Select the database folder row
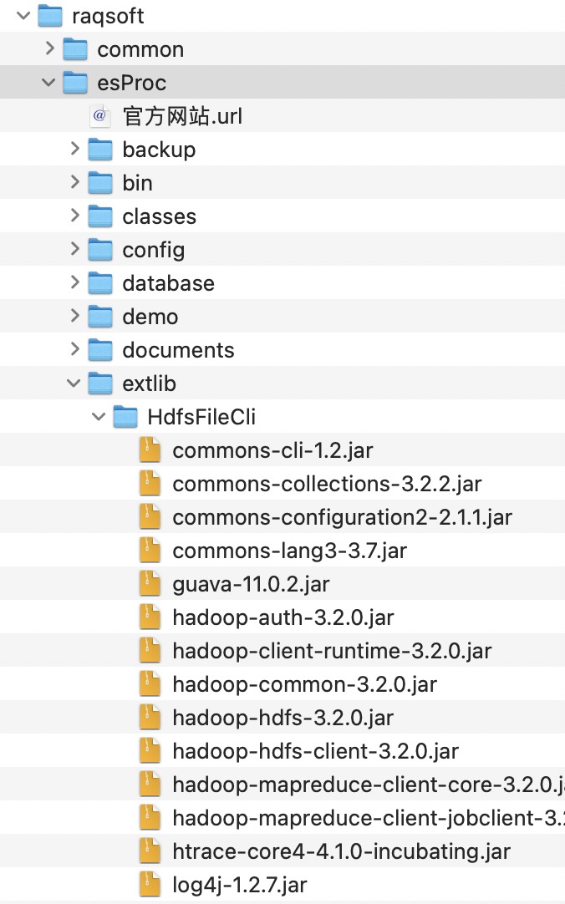565x904 pixels. click(x=168, y=283)
